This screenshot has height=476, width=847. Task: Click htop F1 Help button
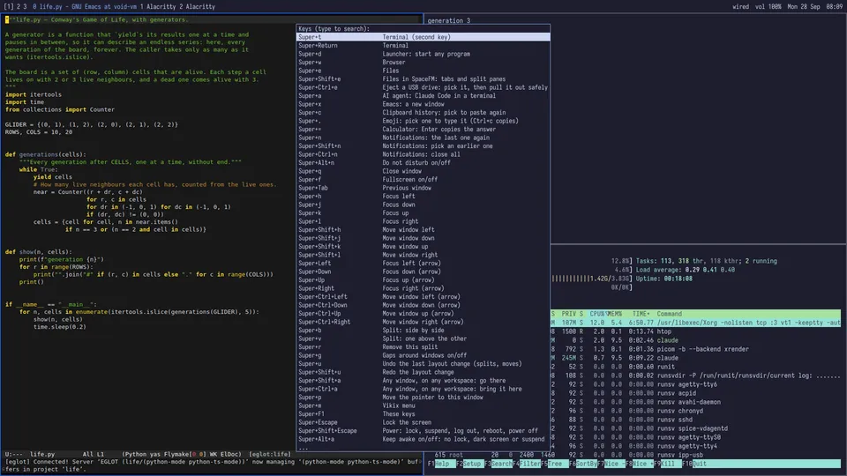441,464
